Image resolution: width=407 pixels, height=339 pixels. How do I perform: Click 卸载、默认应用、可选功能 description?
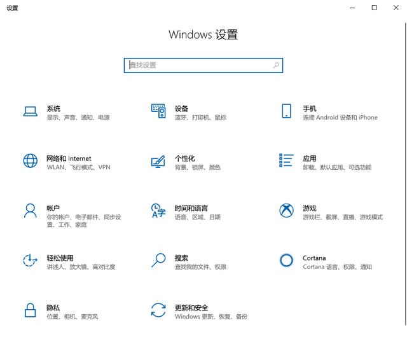tap(337, 167)
